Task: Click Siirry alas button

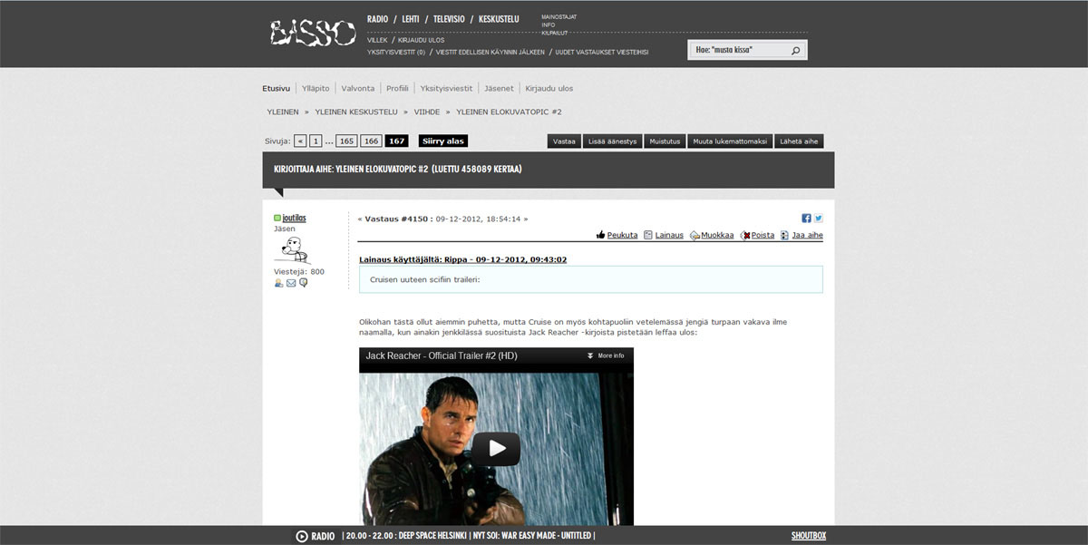Action: (x=443, y=141)
